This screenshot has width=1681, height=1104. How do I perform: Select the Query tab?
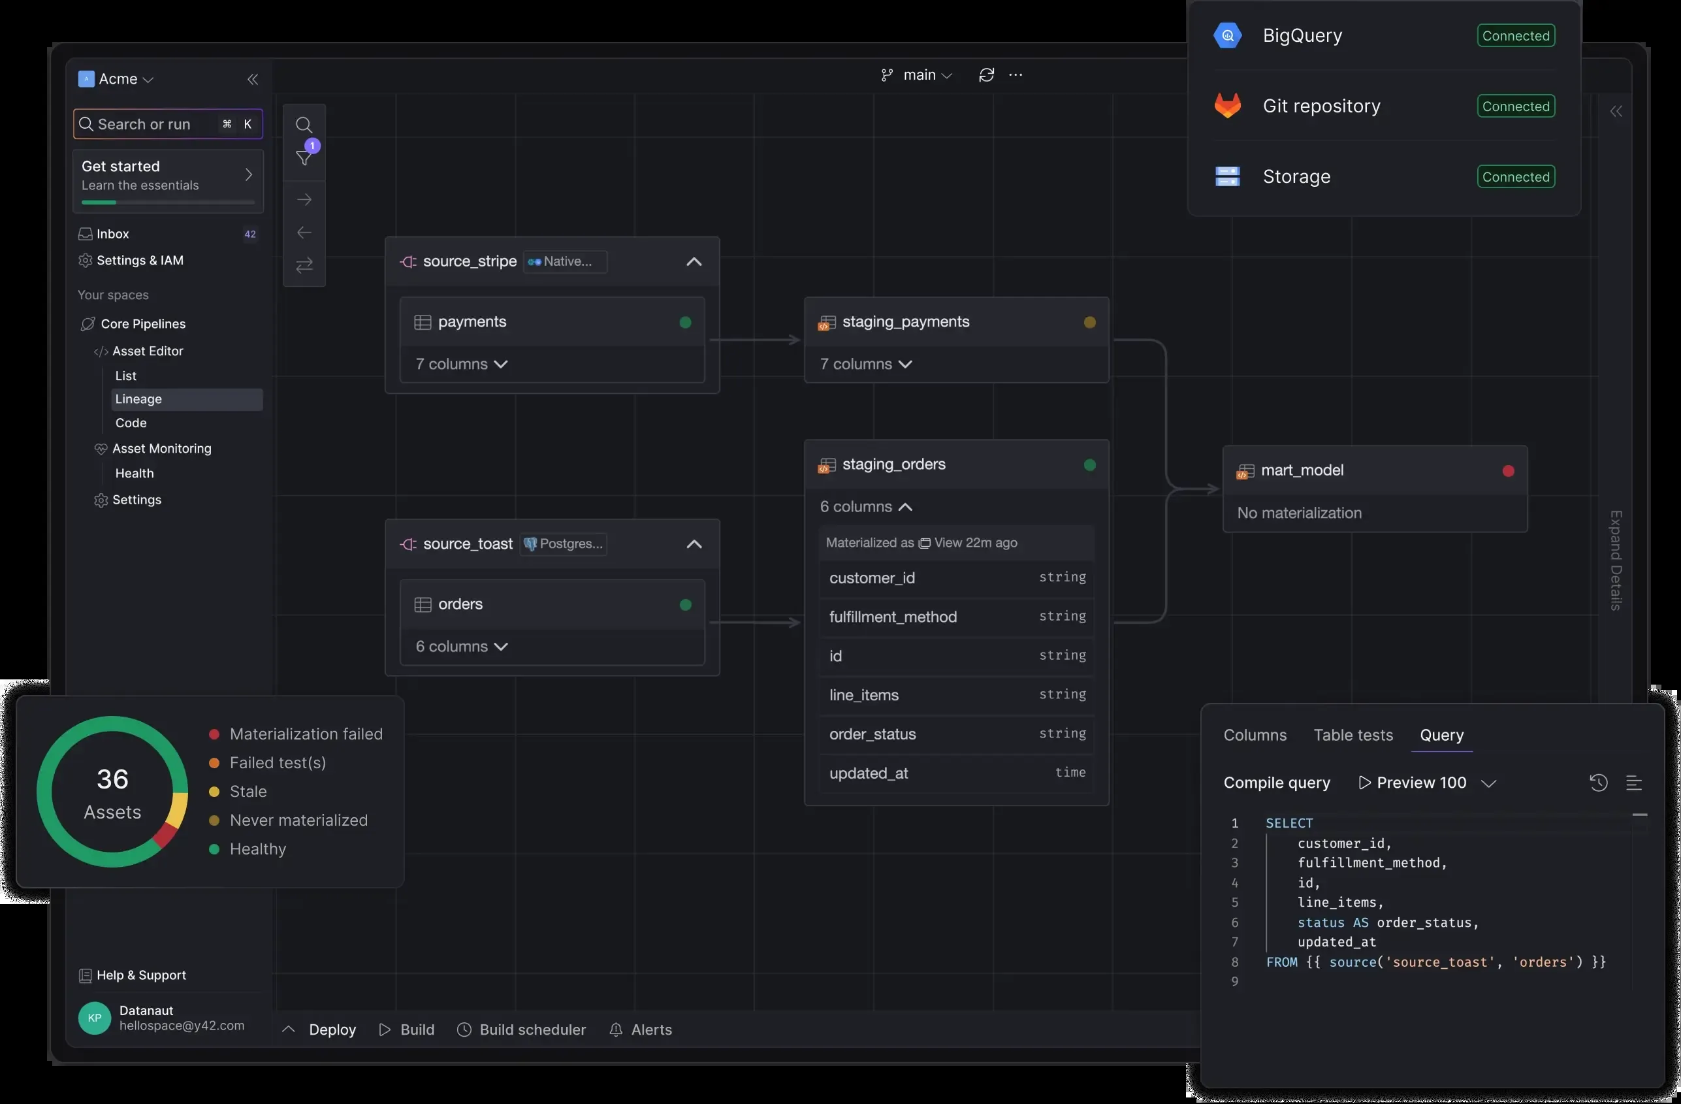(x=1441, y=736)
